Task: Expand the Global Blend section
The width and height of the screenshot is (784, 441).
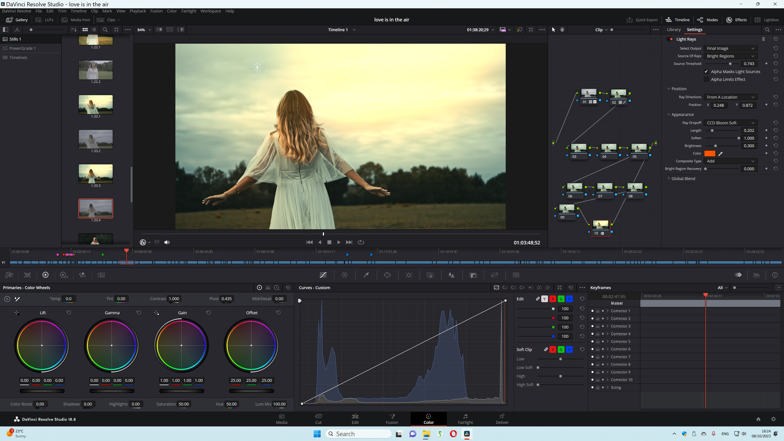Action: click(x=683, y=178)
